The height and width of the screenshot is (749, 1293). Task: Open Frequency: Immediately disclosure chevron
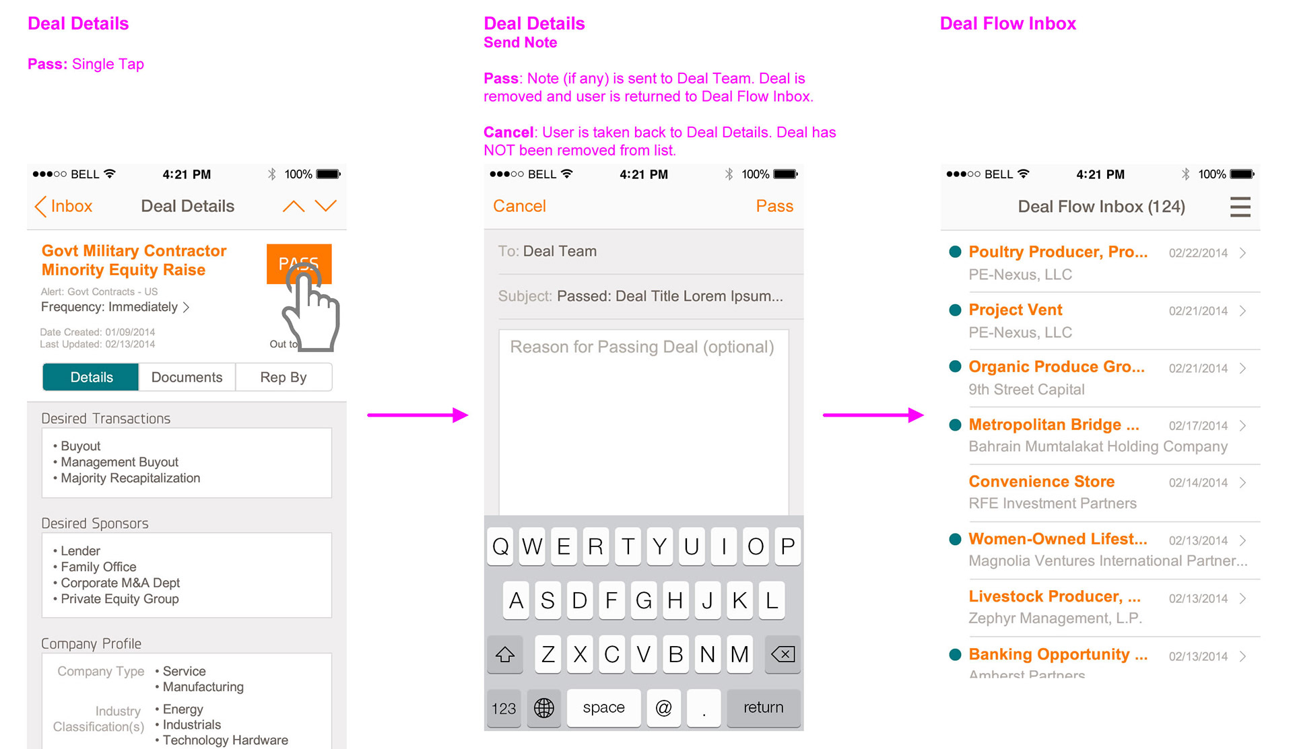click(x=187, y=308)
